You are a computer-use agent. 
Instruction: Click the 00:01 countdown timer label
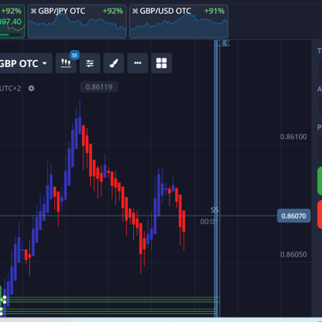tap(209, 222)
